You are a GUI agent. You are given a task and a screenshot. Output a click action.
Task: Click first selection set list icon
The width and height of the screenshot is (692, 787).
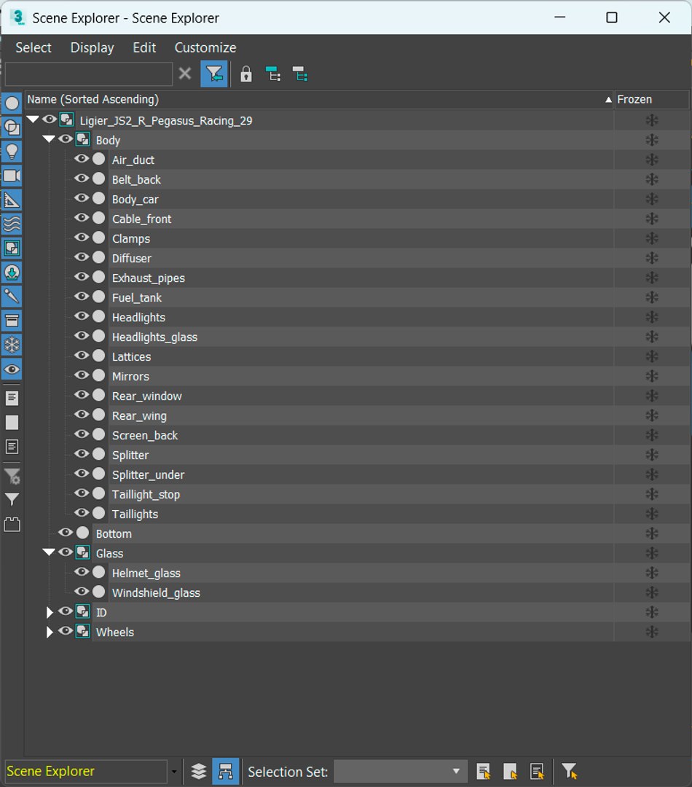click(484, 771)
